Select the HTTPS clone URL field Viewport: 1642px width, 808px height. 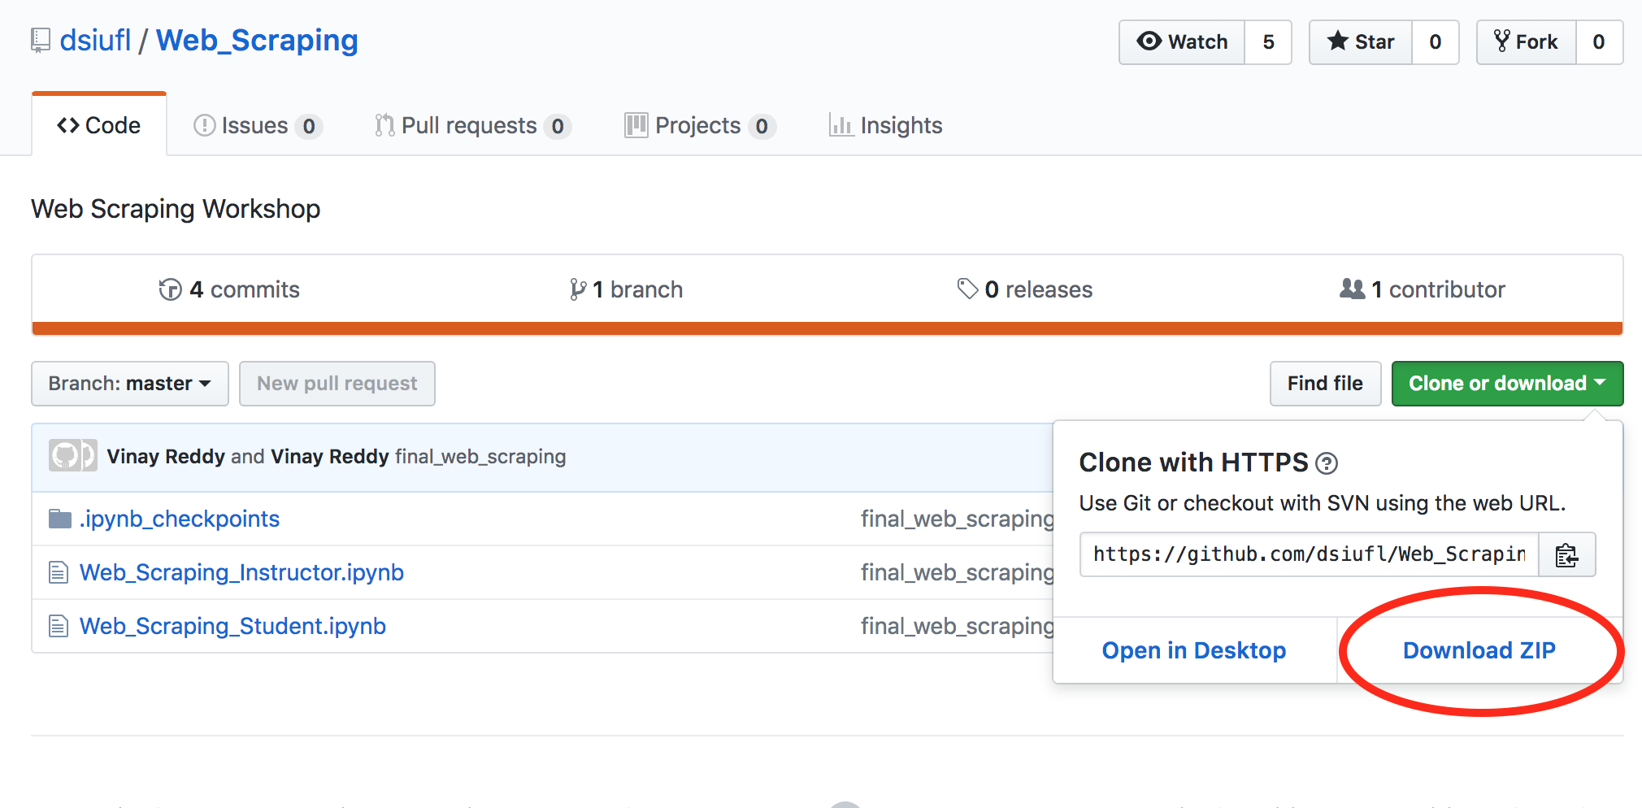[x=1309, y=555]
